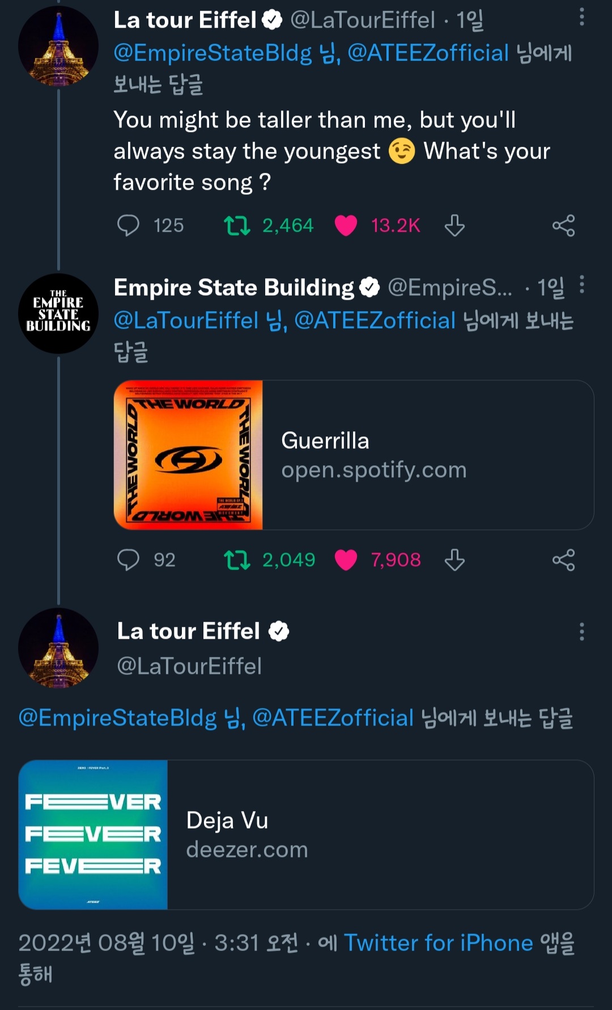Share La tour Eiffel's favorite song tweet

563,226
